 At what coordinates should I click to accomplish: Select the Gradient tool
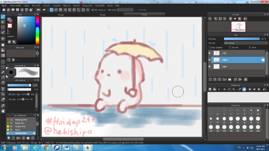click(x=3, y=55)
